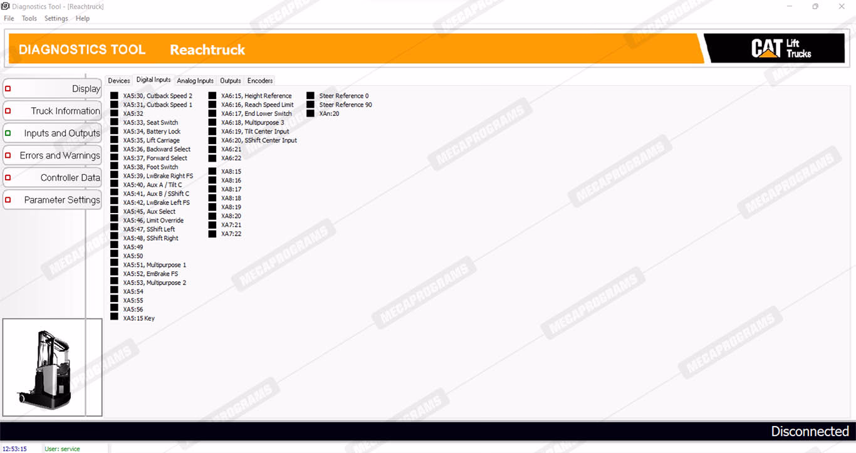Click the XA5:40, Aux A / Tilt C label
The height and width of the screenshot is (453, 856).
[x=152, y=185]
